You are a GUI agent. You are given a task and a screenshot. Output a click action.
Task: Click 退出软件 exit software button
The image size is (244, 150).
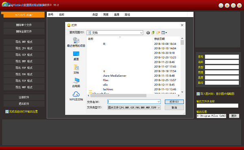24,104
